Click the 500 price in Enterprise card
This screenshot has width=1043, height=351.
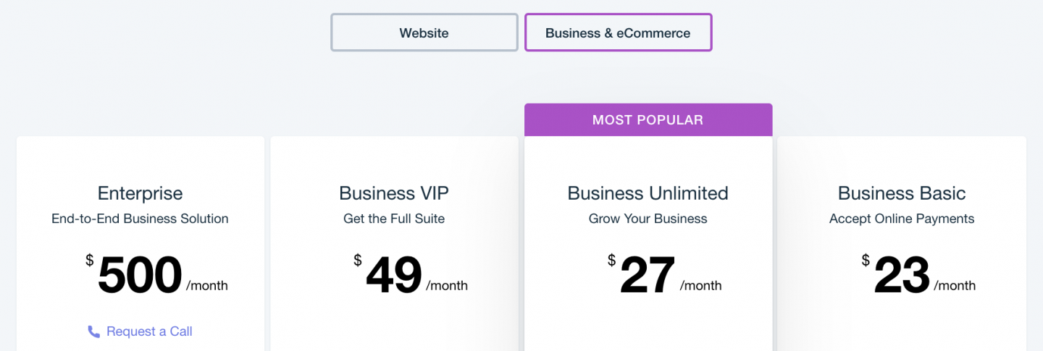(140, 276)
